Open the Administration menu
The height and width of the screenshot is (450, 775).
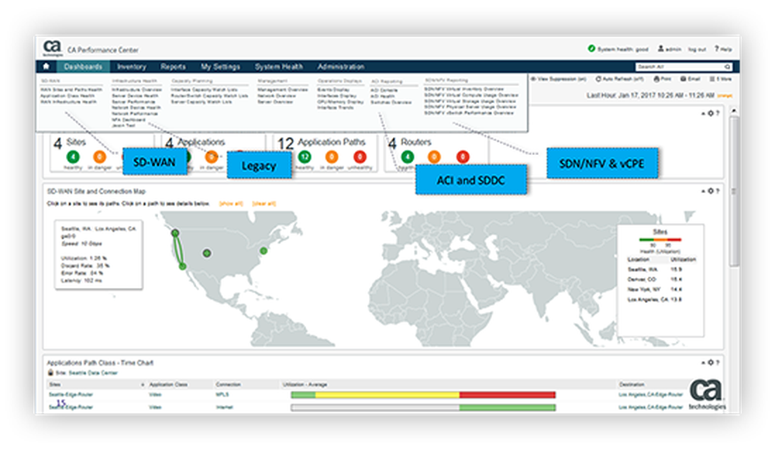340,67
